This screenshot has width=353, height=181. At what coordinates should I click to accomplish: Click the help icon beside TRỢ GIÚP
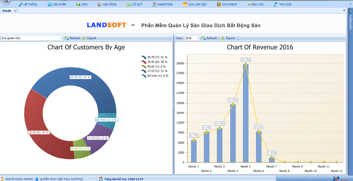point(276,4)
